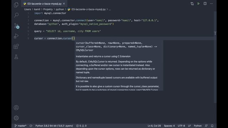Screen dimensions: 228x128
Task: Change the UTF-8 file encoding
Action: click(181, 126)
